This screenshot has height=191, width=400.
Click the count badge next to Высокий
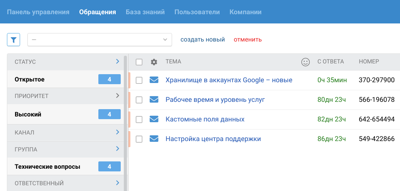click(110, 115)
